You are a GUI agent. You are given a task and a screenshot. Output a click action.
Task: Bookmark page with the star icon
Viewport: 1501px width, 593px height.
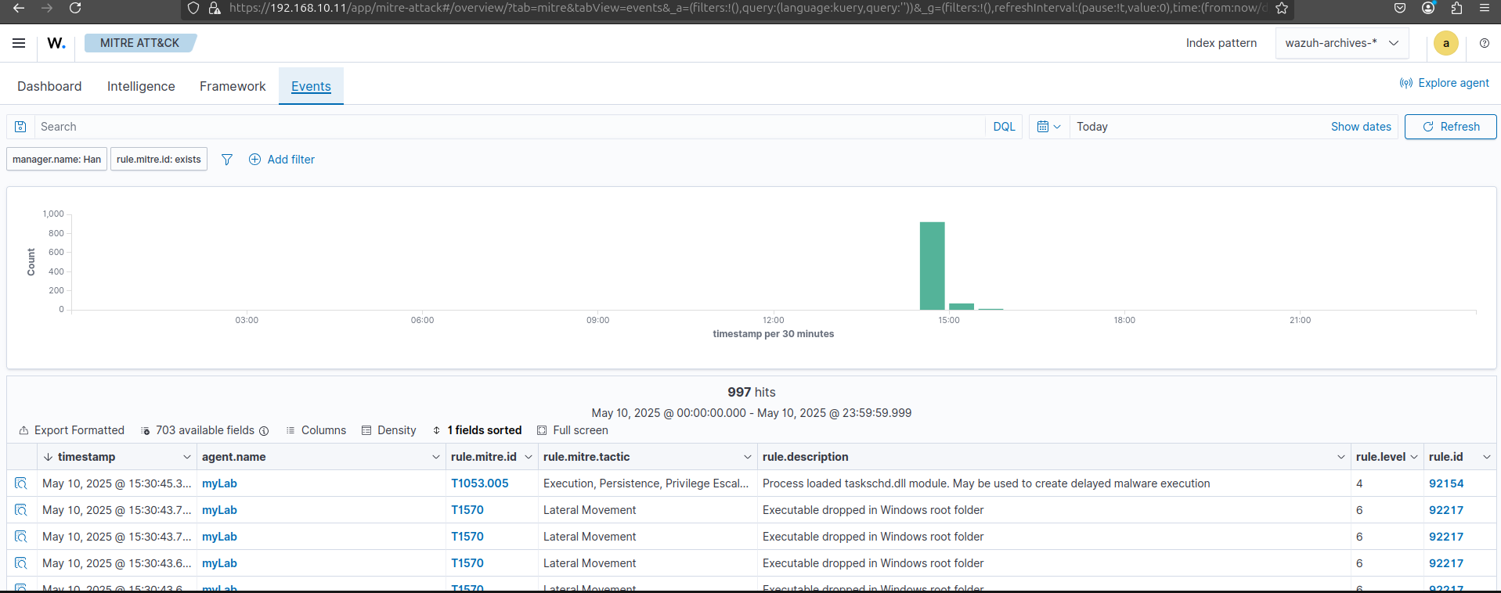(1282, 9)
